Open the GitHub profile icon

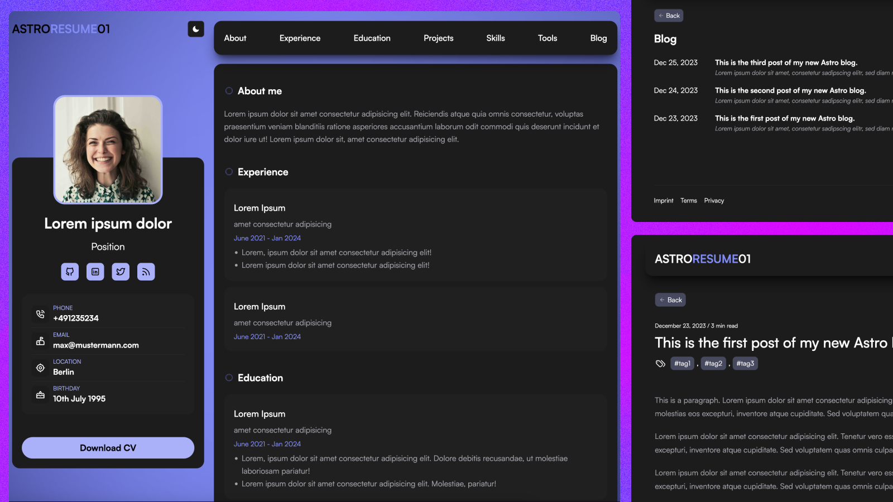pyautogui.click(x=70, y=272)
